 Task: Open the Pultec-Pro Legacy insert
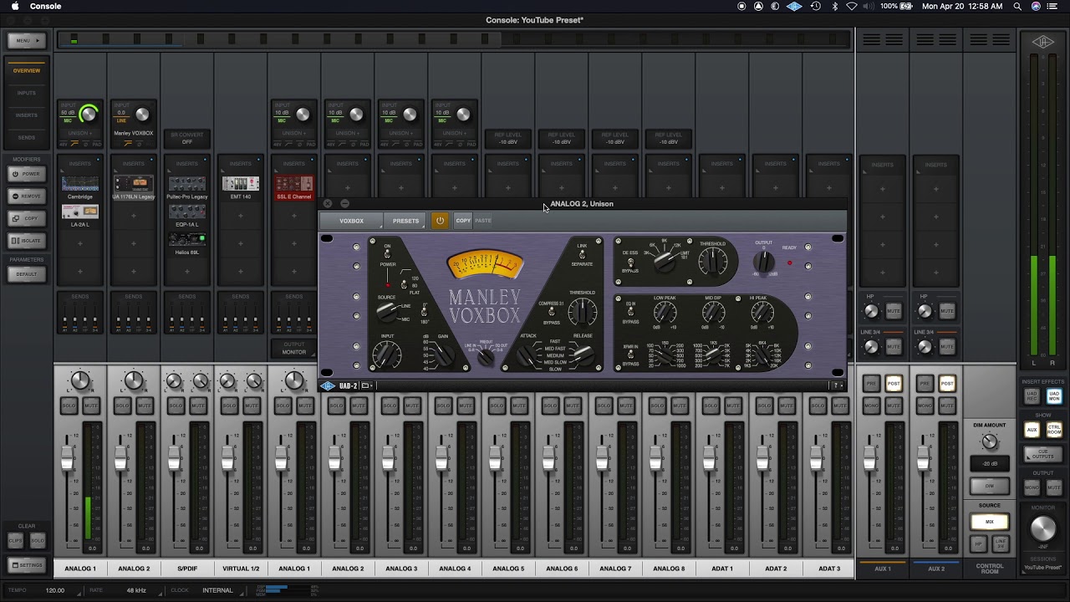coord(187,186)
